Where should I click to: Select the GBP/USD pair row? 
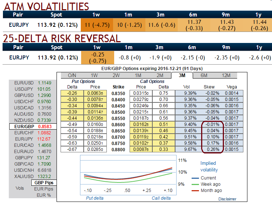[33, 95]
